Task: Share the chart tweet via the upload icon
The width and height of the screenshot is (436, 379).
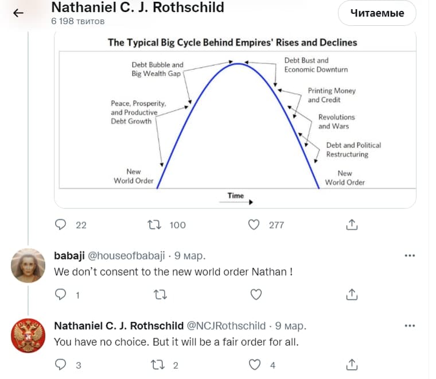Action: click(x=352, y=225)
